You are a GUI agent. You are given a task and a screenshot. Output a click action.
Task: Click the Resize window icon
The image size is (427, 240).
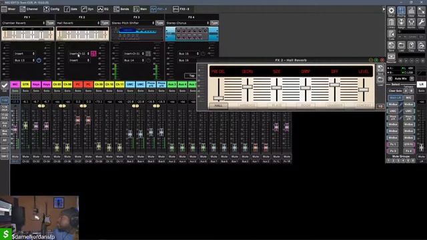(421, 11)
